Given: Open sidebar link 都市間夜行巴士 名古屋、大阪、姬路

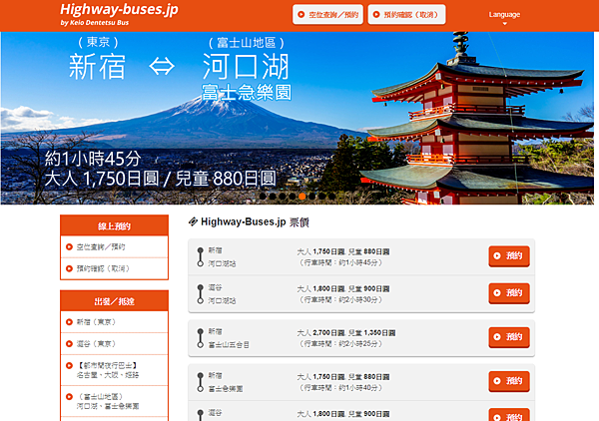Looking at the screenshot, I should click(x=114, y=370).
